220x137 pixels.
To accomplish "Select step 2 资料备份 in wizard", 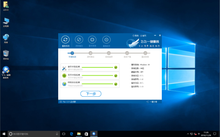I will pos(90,53).
